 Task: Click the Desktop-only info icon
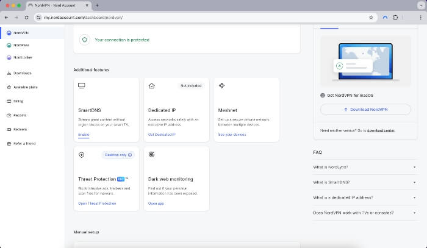click(130, 155)
